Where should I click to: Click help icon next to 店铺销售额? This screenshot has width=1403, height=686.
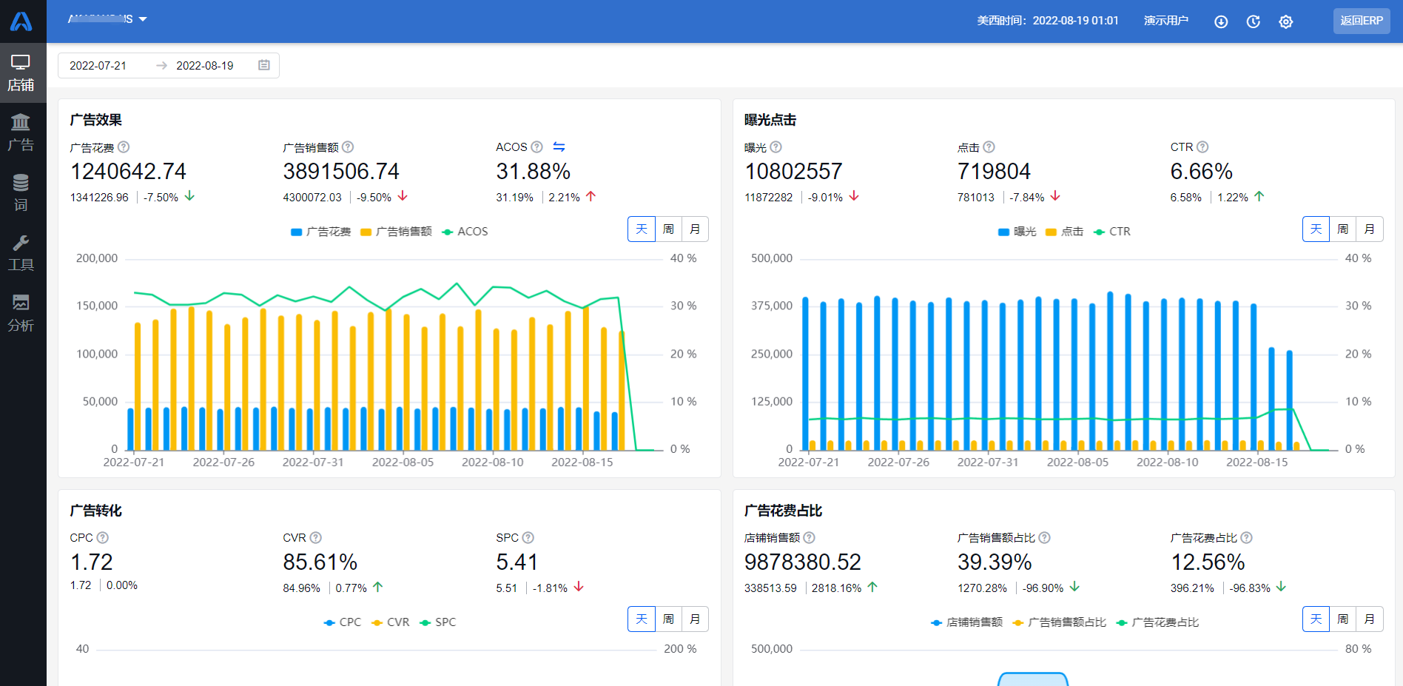click(810, 538)
